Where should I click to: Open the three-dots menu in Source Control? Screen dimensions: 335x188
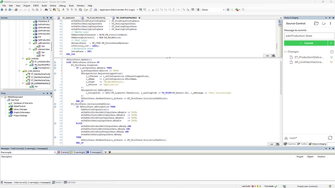tap(331, 23)
